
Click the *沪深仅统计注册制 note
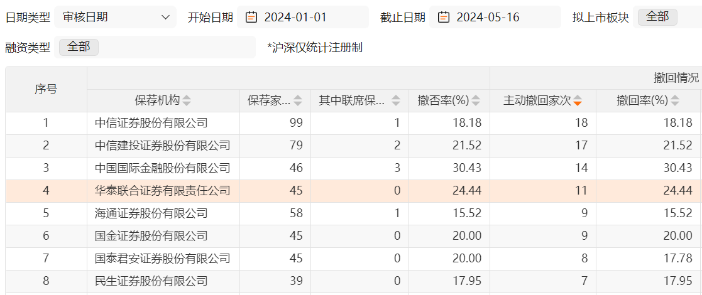pyautogui.click(x=315, y=48)
